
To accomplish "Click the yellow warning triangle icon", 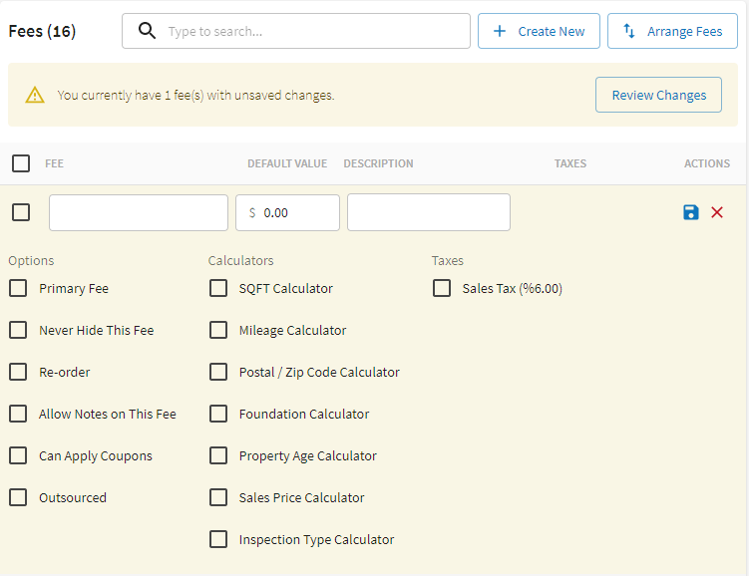I will 35,96.
